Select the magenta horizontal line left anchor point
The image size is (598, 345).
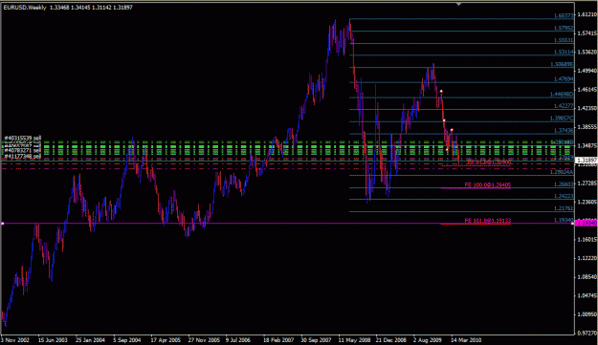coord(2,224)
